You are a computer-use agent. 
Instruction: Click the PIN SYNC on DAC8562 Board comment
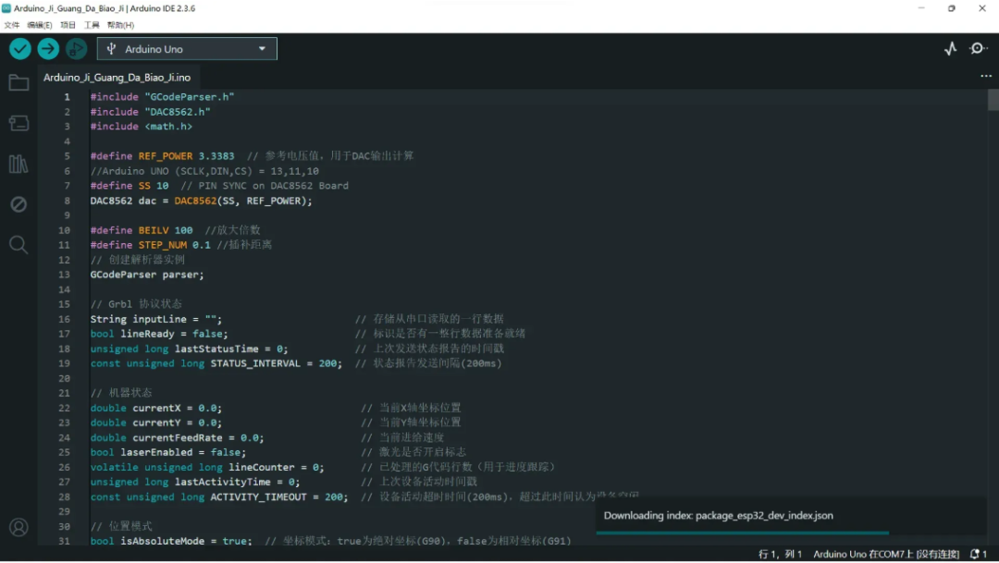coord(265,185)
